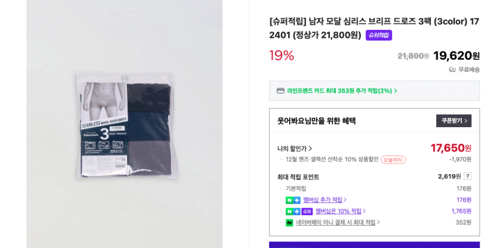Click the free shipping truck icon
Screen dimensions: 499x248
pos(452,70)
